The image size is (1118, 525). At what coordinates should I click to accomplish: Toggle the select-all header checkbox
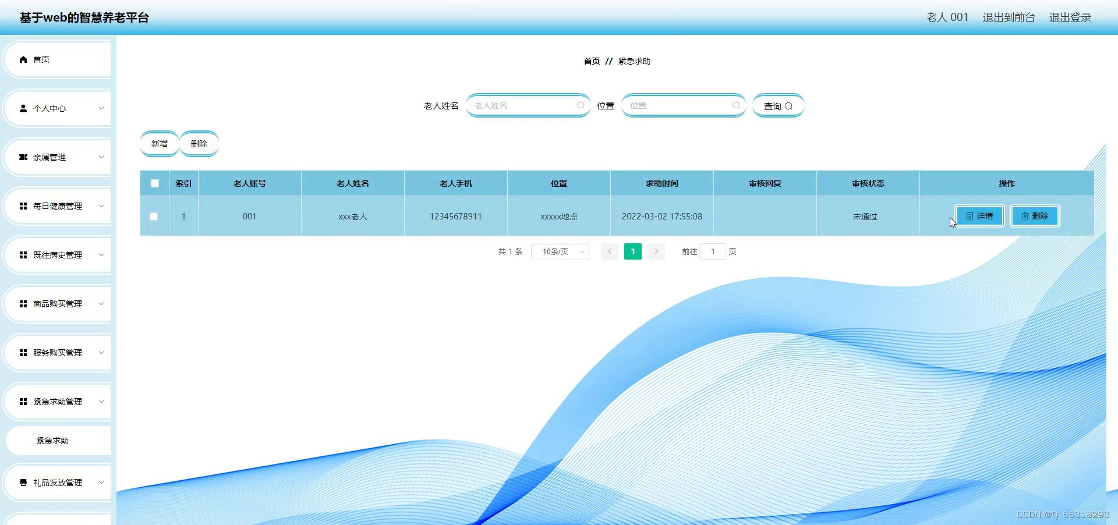pos(155,183)
